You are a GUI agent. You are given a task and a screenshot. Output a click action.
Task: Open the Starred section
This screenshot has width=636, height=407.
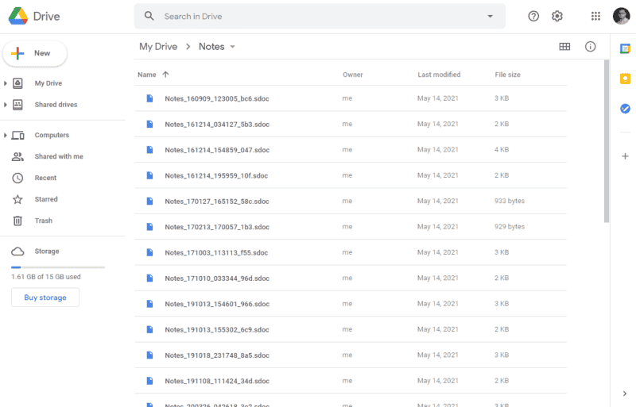tap(46, 199)
